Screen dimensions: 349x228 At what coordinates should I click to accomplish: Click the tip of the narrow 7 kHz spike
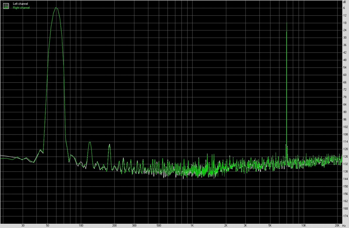point(287,23)
